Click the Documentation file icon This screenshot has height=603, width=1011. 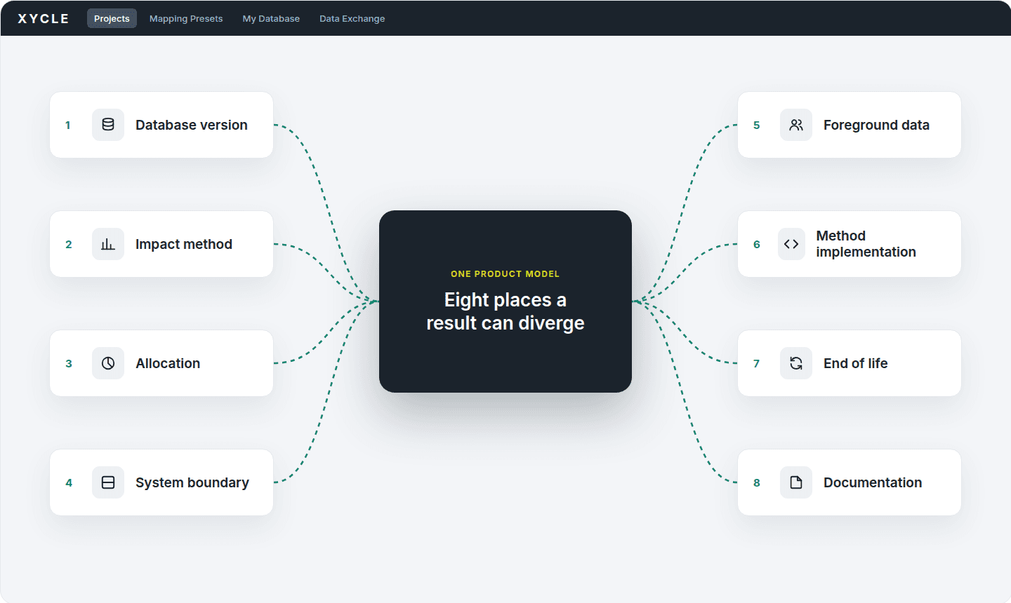click(796, 482)
